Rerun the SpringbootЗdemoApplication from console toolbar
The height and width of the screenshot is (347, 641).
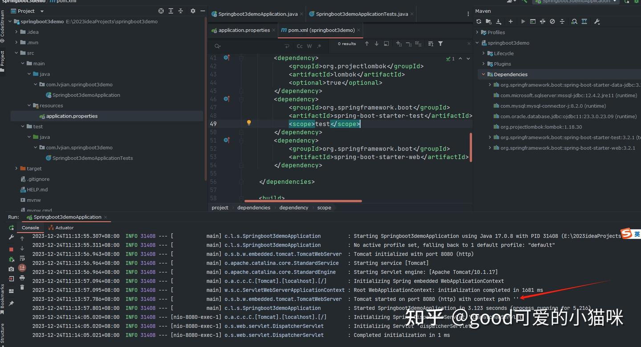[x=12, y=228]
